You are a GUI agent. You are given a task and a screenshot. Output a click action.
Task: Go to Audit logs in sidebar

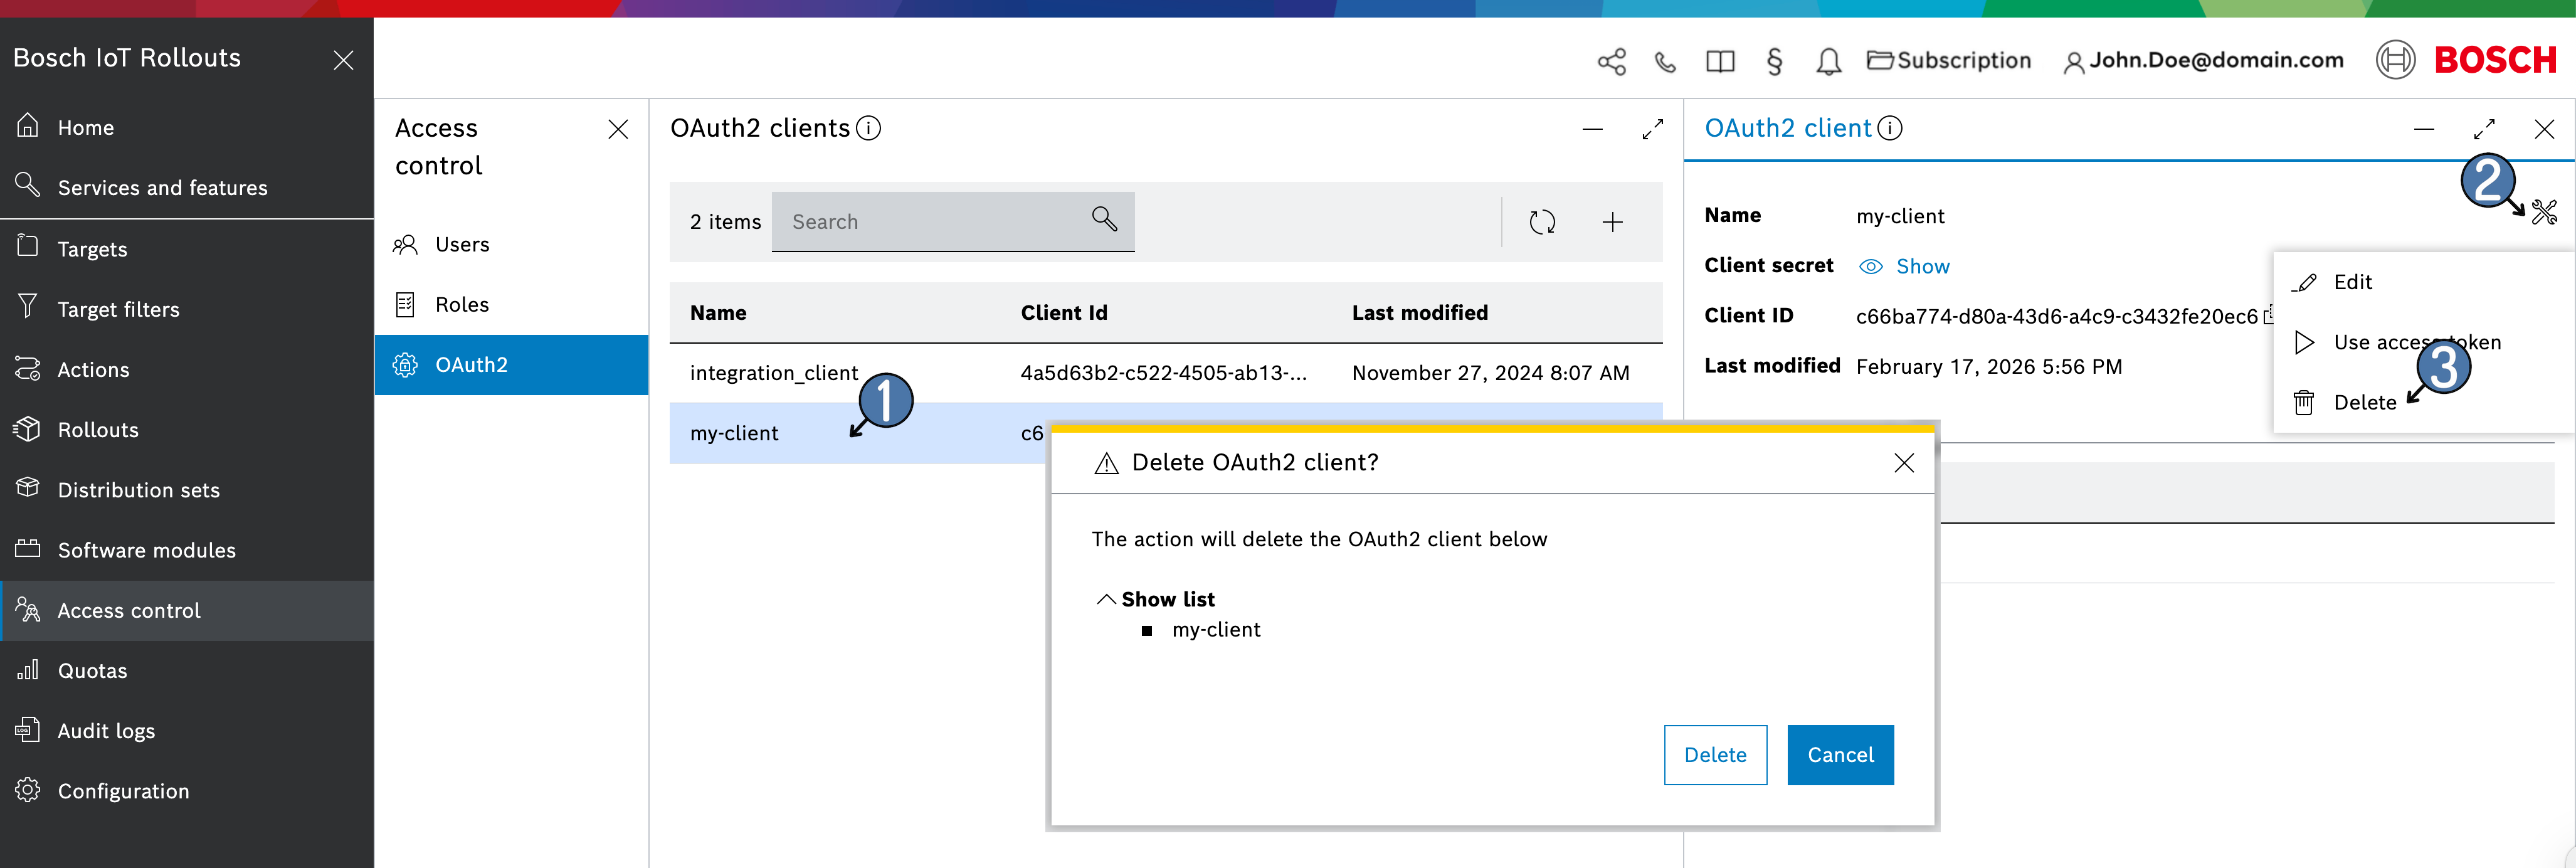[106, 731]
